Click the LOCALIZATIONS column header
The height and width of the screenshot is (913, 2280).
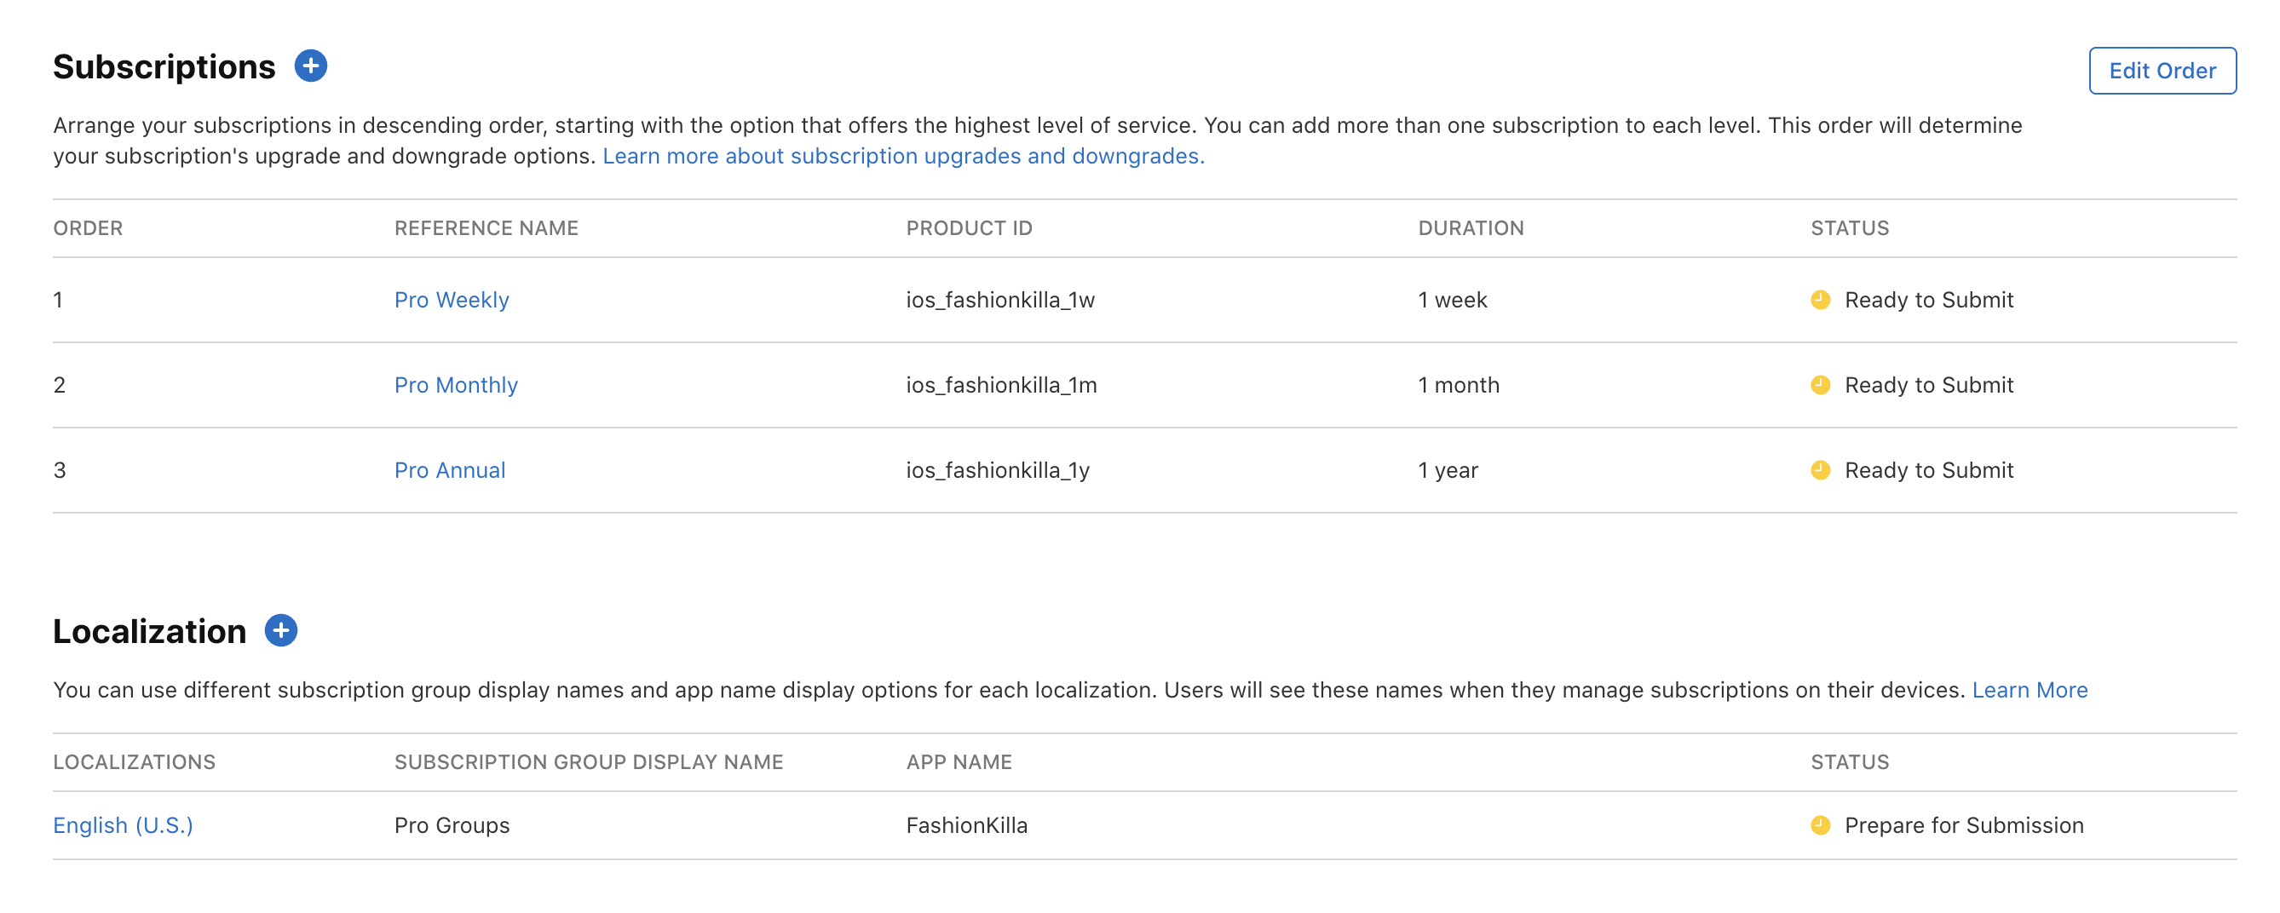tap(134, 761)
